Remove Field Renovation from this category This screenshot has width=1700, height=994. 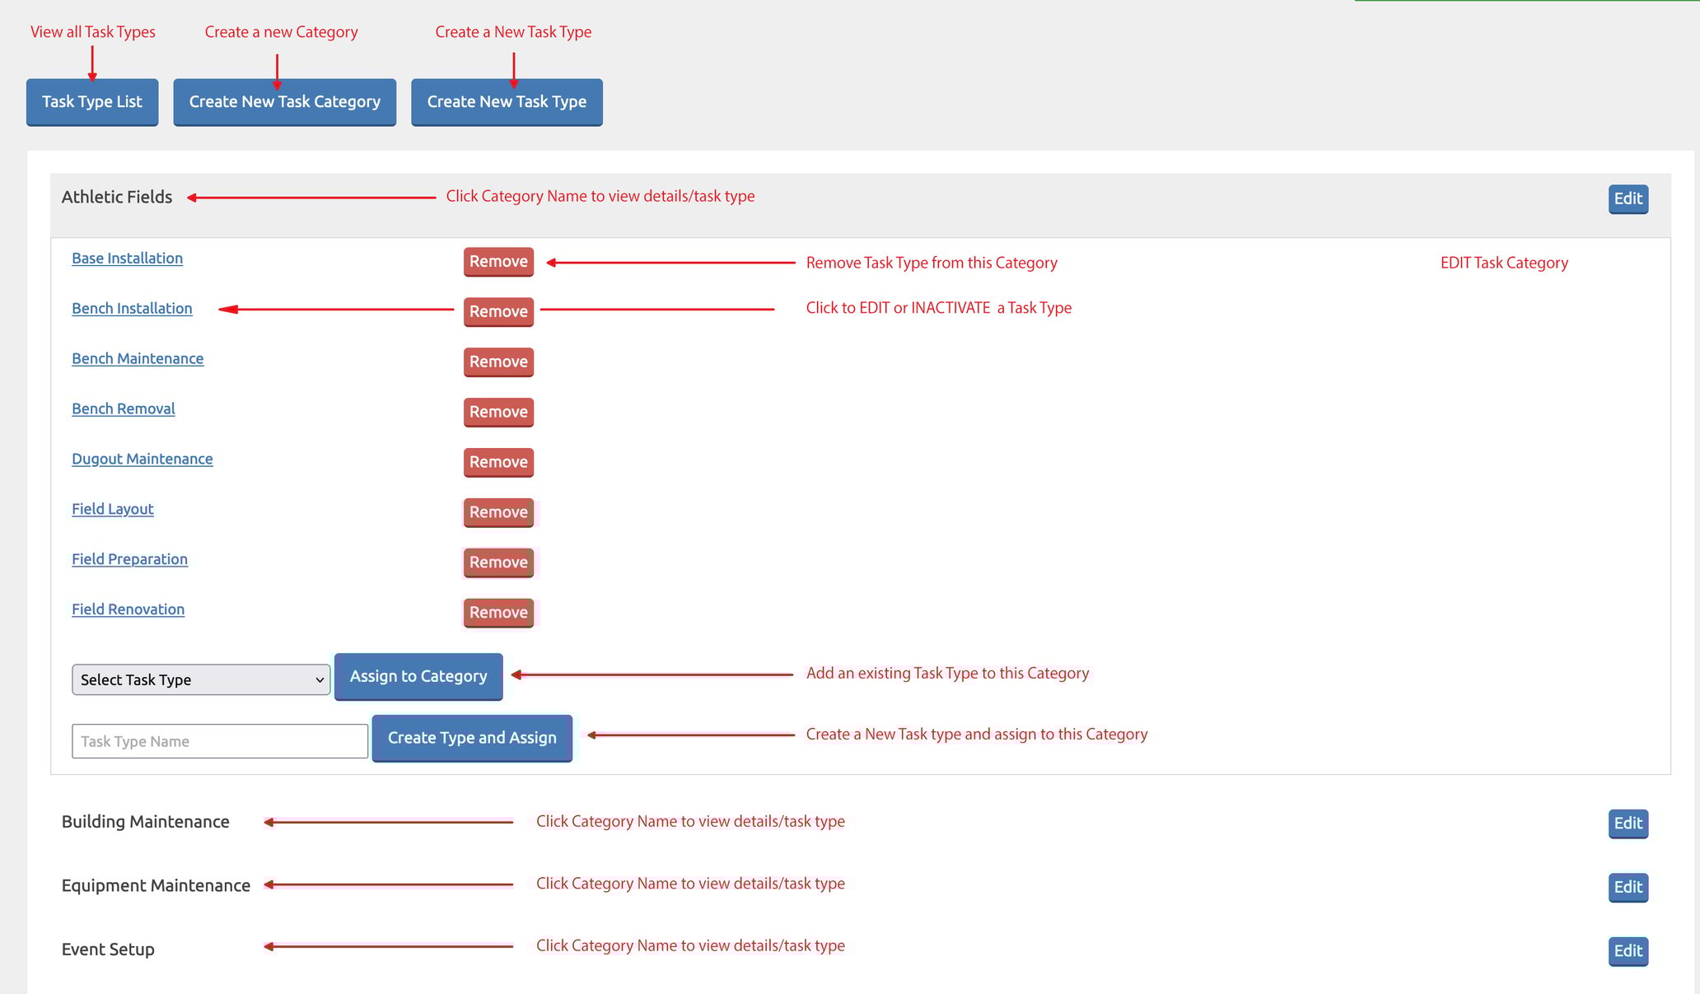[x=497, y=612]
